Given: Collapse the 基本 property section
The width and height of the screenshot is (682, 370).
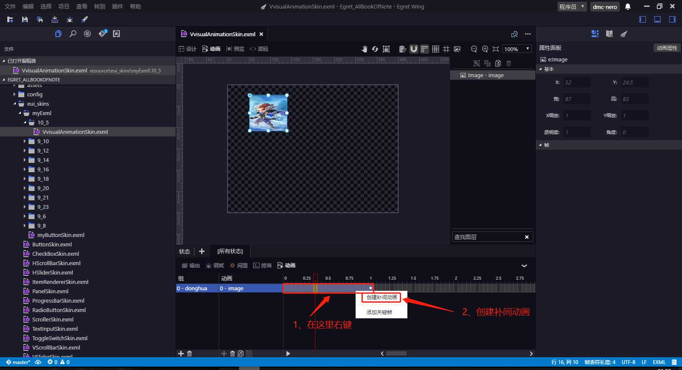Looking at the screenshot, I should [x=540, y=69].
